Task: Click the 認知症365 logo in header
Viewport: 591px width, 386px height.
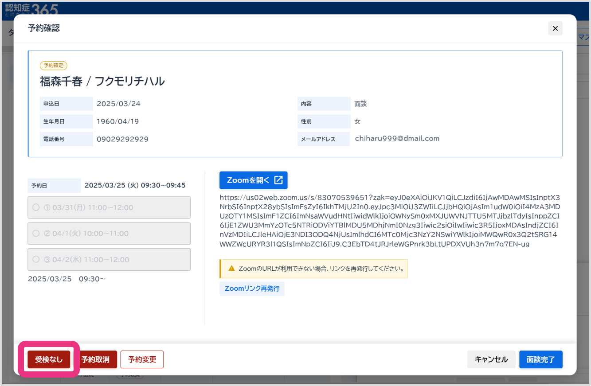Action: point(31,8)
